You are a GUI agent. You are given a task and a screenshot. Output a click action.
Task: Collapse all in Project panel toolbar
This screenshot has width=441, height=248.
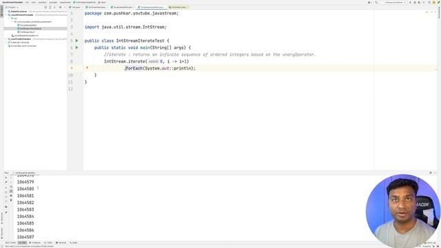pyautogui.click(x=54, y=7)
